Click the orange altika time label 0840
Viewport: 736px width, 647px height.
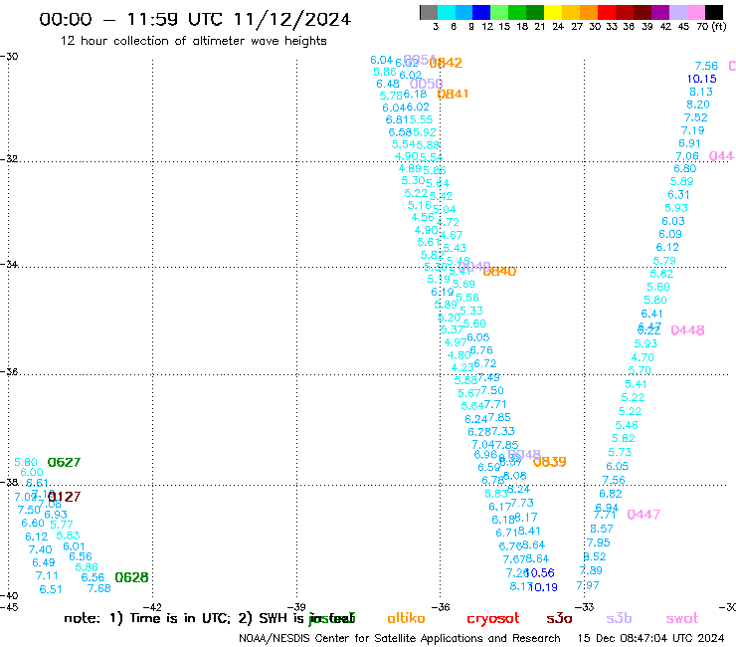click(x=499, y=271)
